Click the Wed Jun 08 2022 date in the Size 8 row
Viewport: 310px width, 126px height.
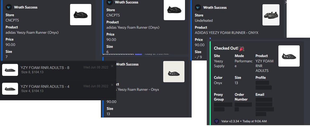point(96,67)
